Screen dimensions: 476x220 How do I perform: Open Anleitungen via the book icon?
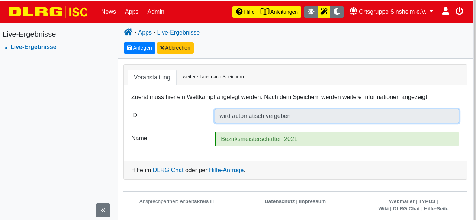point(265,12)
